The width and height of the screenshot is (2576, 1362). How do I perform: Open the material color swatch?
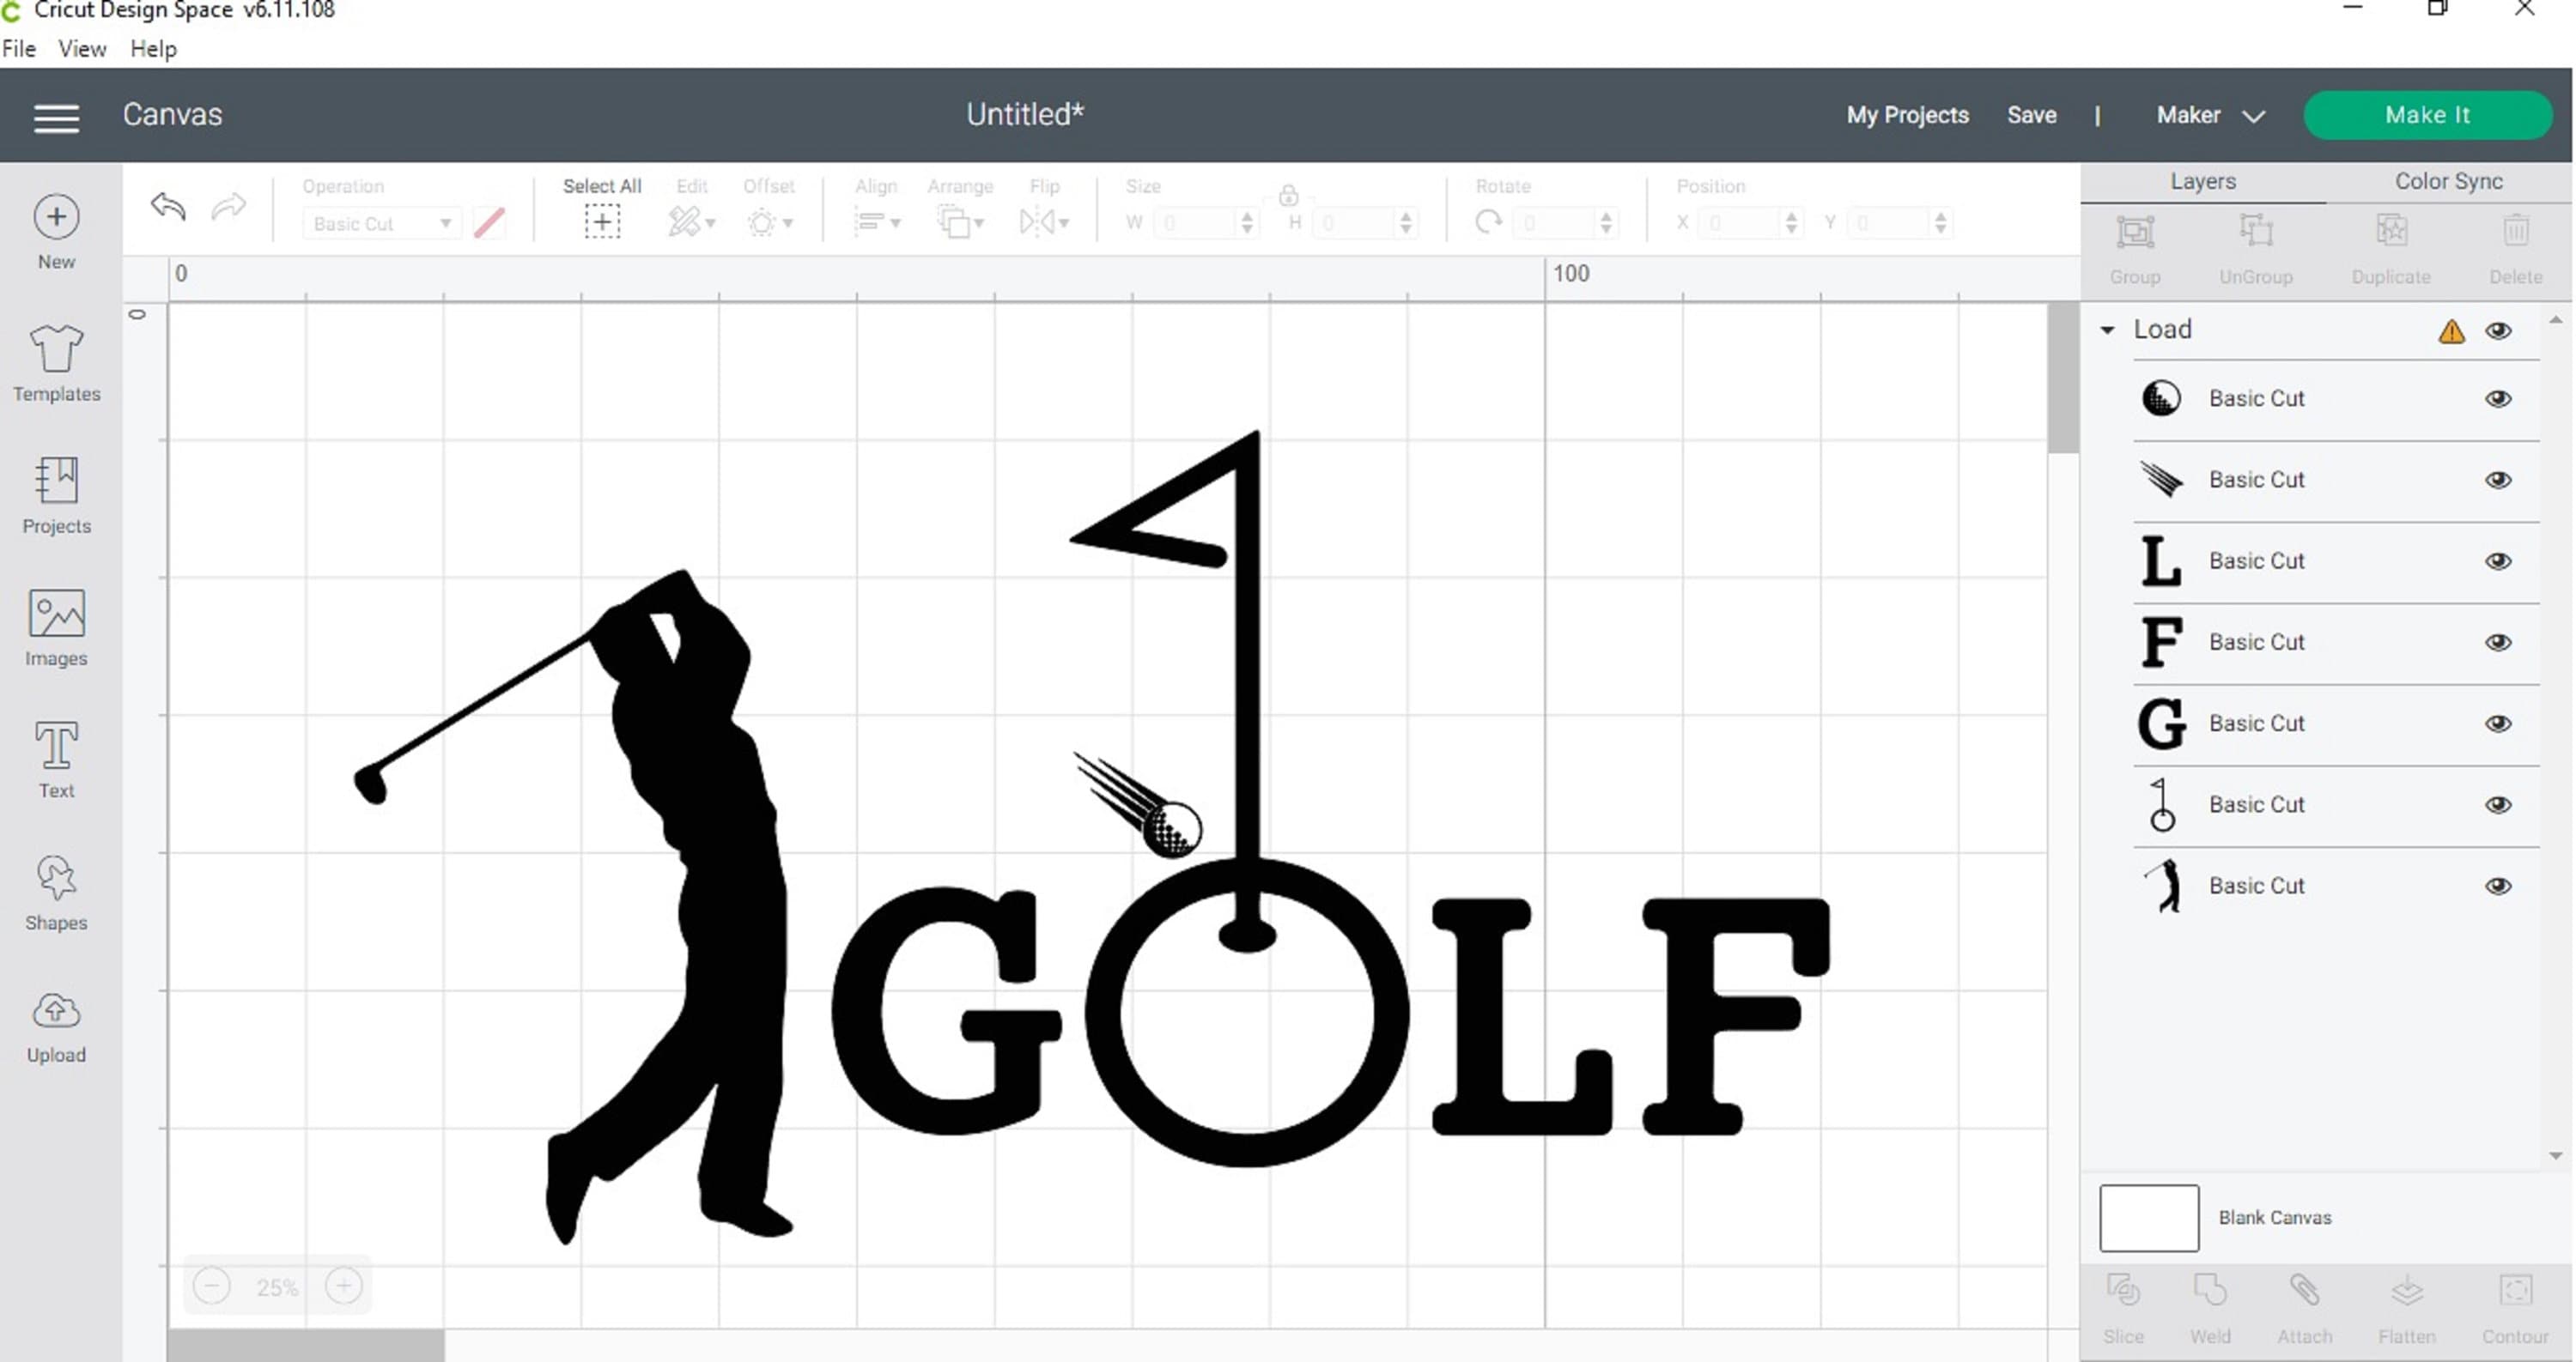coord(489,223)
